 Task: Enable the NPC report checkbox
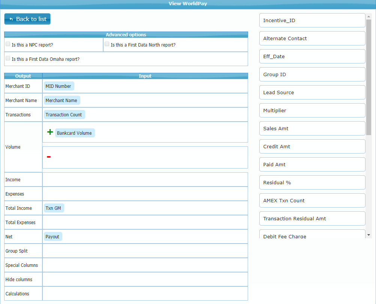click(x=8, y=44)
